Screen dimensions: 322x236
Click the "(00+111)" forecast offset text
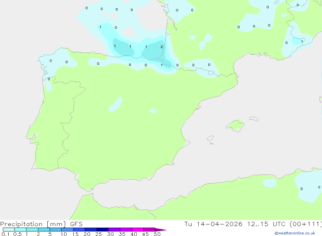[306, 224]
